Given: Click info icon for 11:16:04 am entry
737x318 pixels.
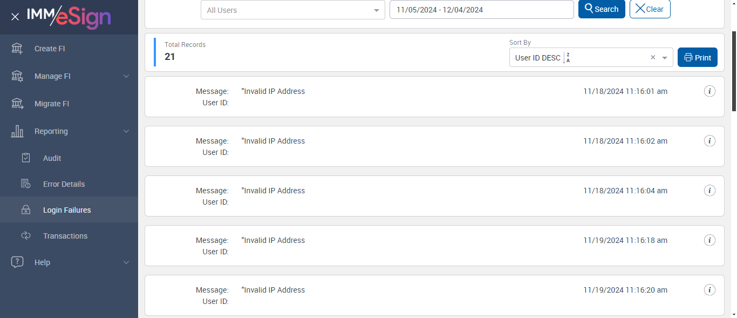Looking at the screenshot, I should click(x=710, y=191).
